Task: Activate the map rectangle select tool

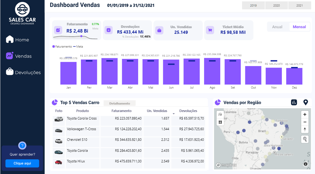Action: pos(220,122)
